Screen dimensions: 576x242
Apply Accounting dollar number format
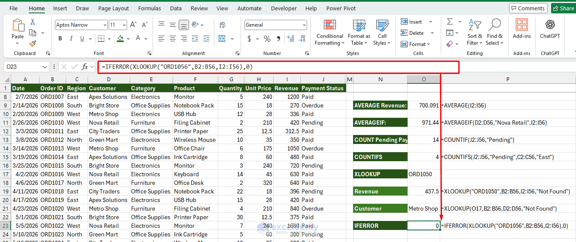click(250, 39)
